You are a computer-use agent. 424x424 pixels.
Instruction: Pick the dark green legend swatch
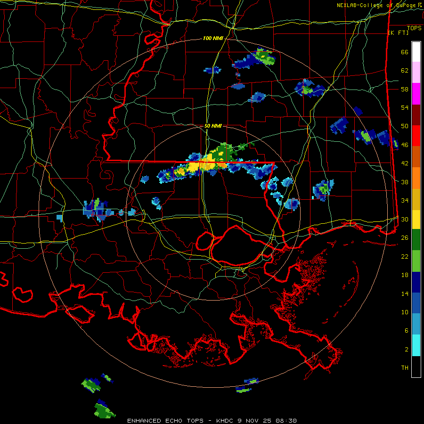pos(416,240)
